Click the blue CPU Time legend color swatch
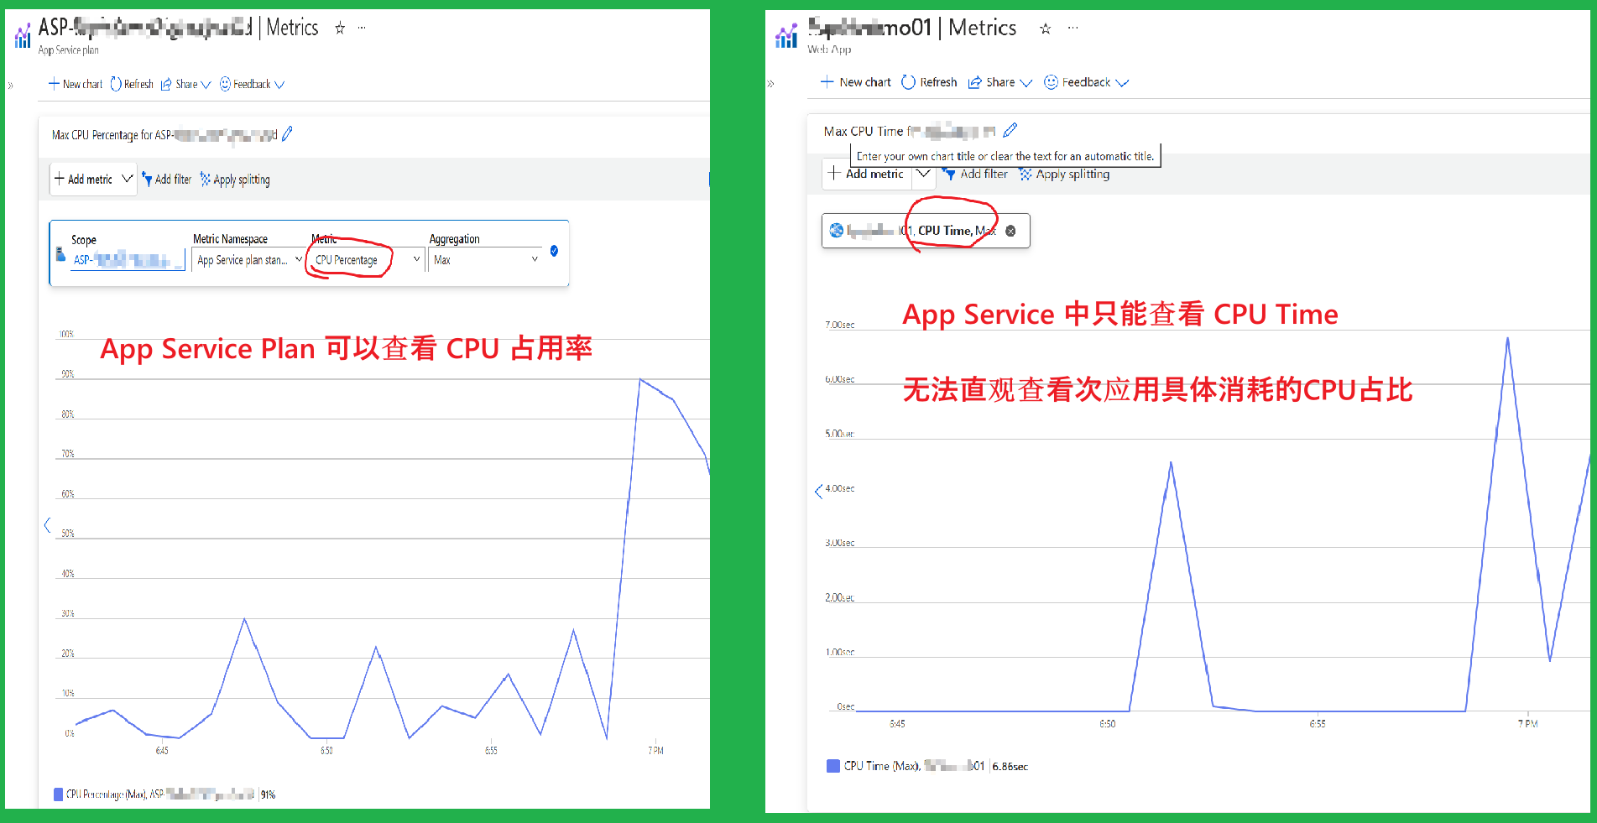Image resolution: width=1597 pixels, height=823 pixels. [833, 766]
